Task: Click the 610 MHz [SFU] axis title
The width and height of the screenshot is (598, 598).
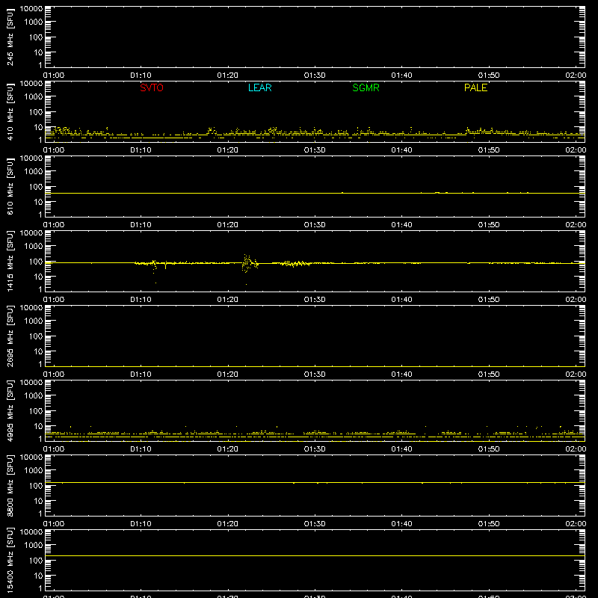Action: point(10,186)
